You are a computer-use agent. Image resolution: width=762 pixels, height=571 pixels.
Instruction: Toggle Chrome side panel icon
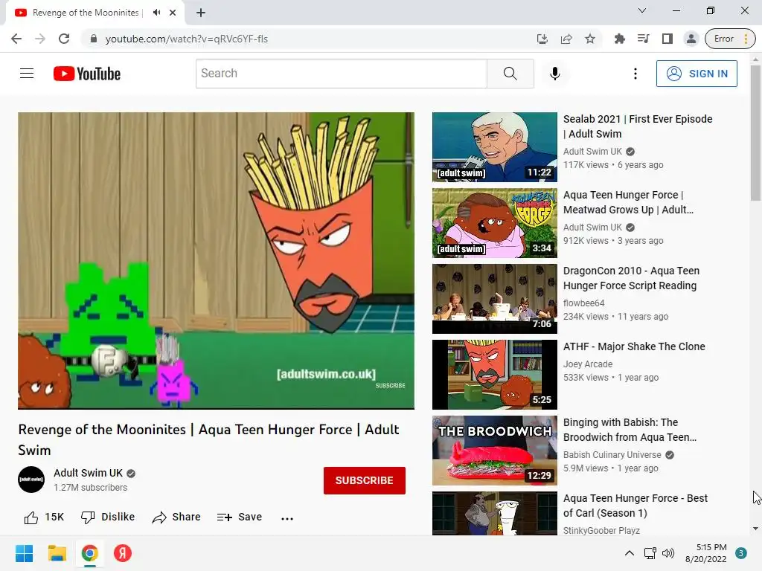667,39
